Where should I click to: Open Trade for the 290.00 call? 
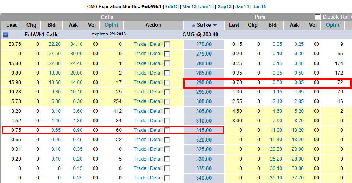pos(140,82)
